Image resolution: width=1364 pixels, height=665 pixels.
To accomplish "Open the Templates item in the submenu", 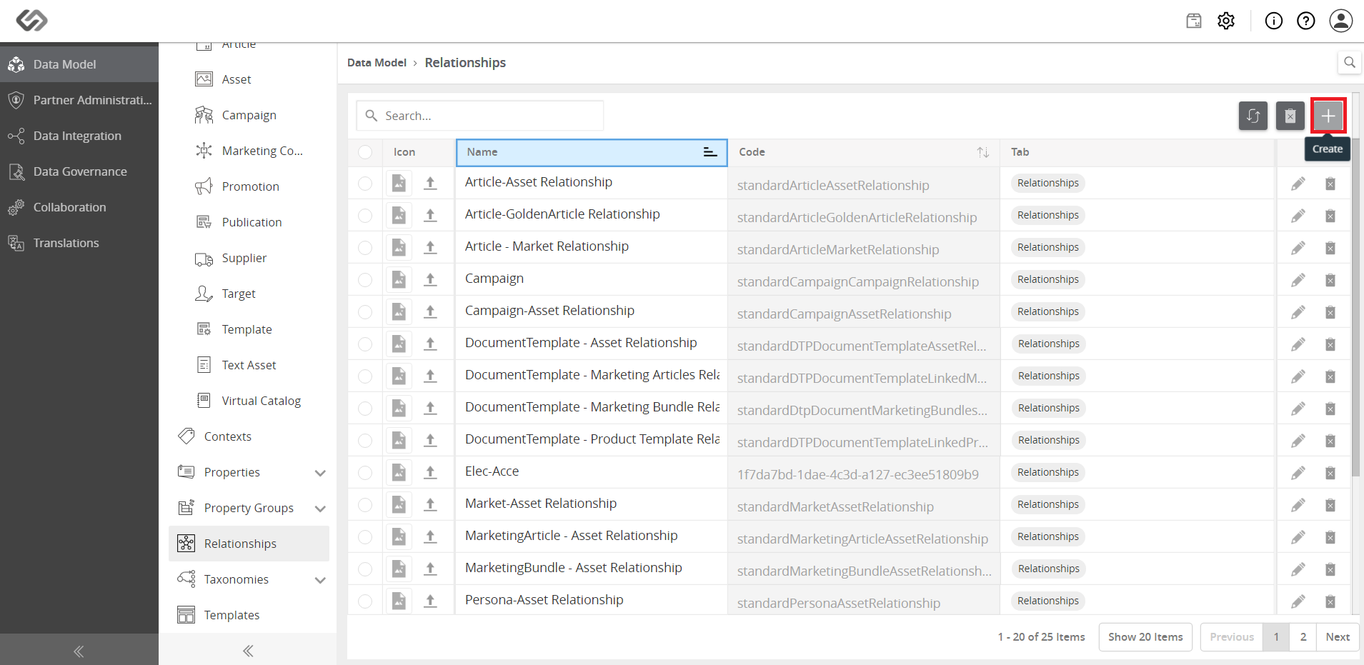I will 249,615.
